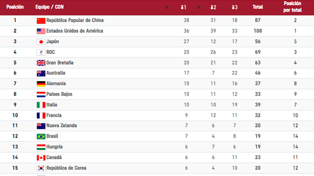314x176 pixels.
Task: Click the gold medal column header
Action: [x=183, y=7]
